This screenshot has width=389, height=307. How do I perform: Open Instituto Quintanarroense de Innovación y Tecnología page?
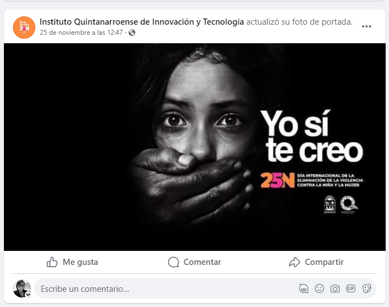click(x=141, y=22)
